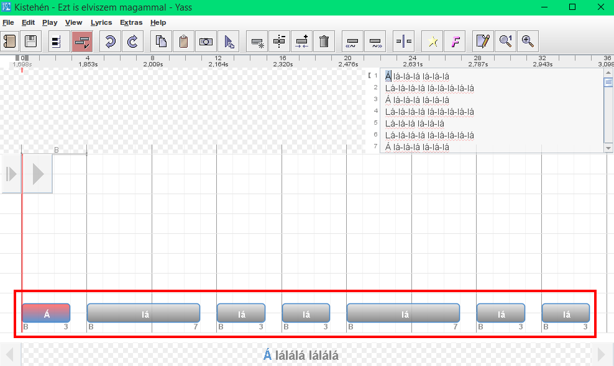Open the Play menu

pyautogui.click(x=50, y=22)
